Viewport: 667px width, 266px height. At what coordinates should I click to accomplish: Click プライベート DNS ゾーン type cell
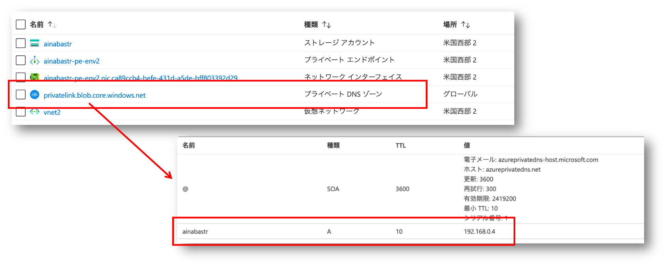click(343, 94)
